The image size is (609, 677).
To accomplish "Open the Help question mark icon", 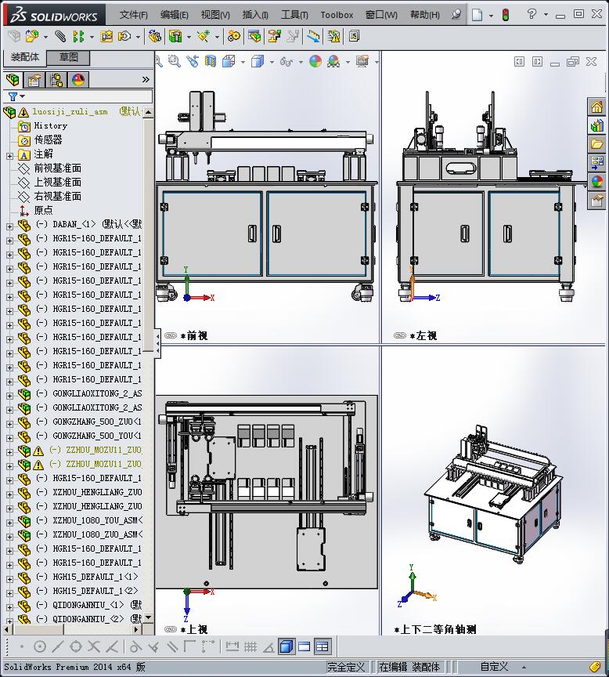I will click(532, 14).
